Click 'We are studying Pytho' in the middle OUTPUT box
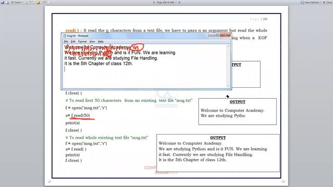333x187 pixels. (x=223, y=116)
